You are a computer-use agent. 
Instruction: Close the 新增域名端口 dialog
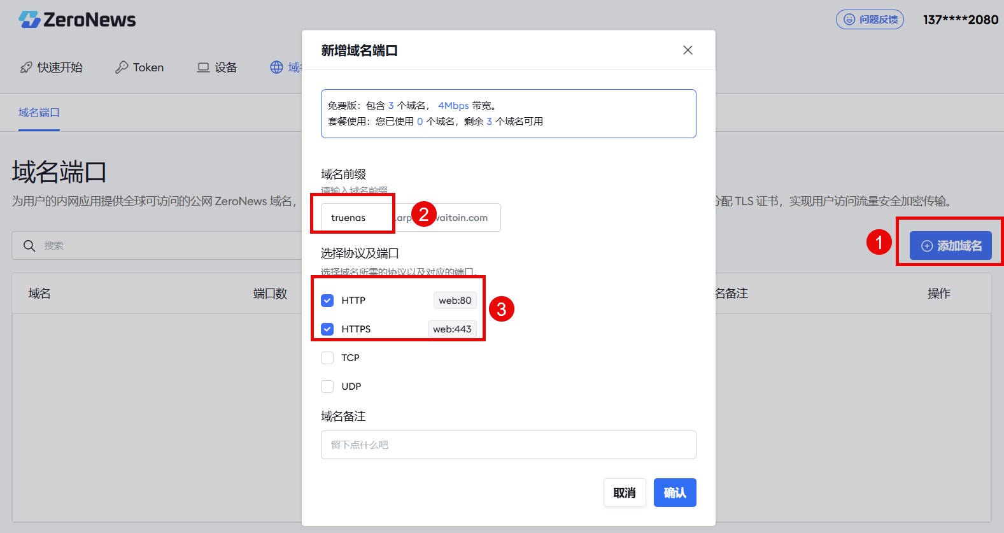click(x=688, y=50)
